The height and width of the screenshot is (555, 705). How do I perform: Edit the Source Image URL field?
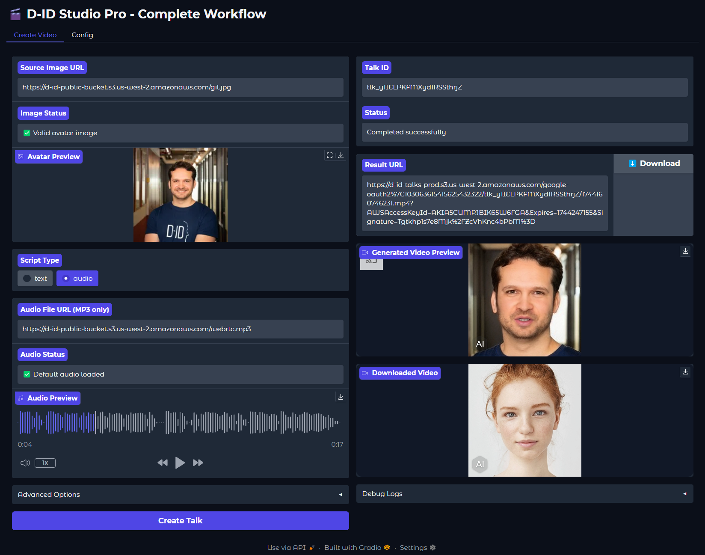(181, 87)
